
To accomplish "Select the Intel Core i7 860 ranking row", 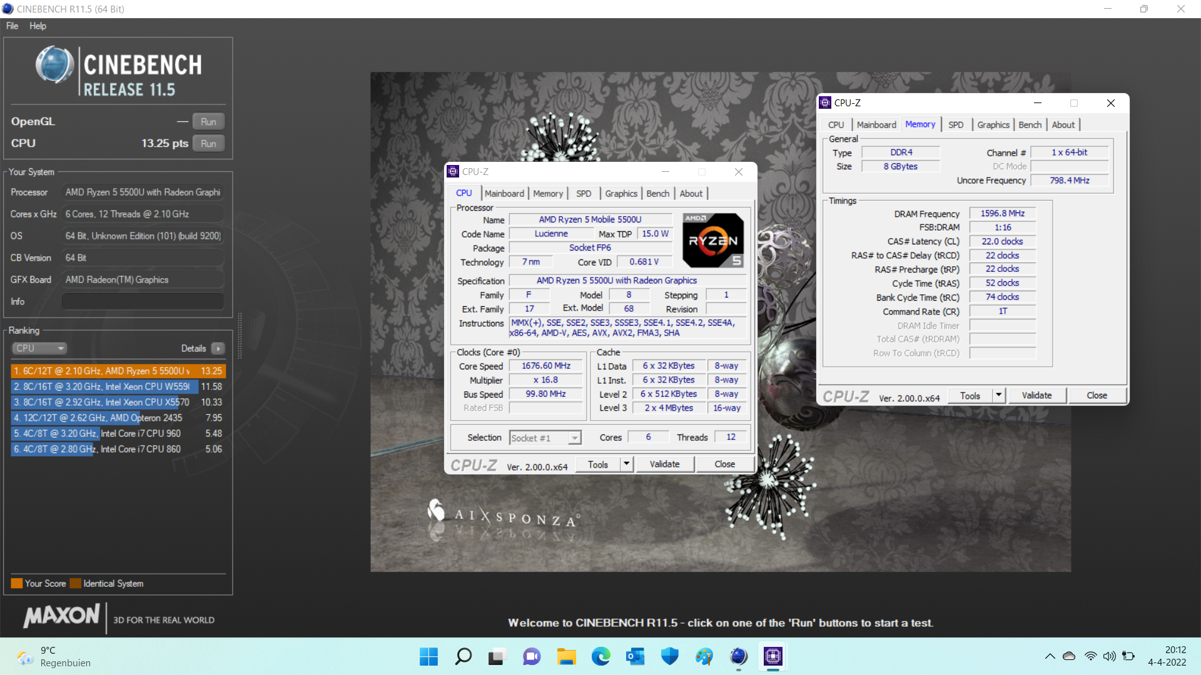I will (x=118, y=449).
